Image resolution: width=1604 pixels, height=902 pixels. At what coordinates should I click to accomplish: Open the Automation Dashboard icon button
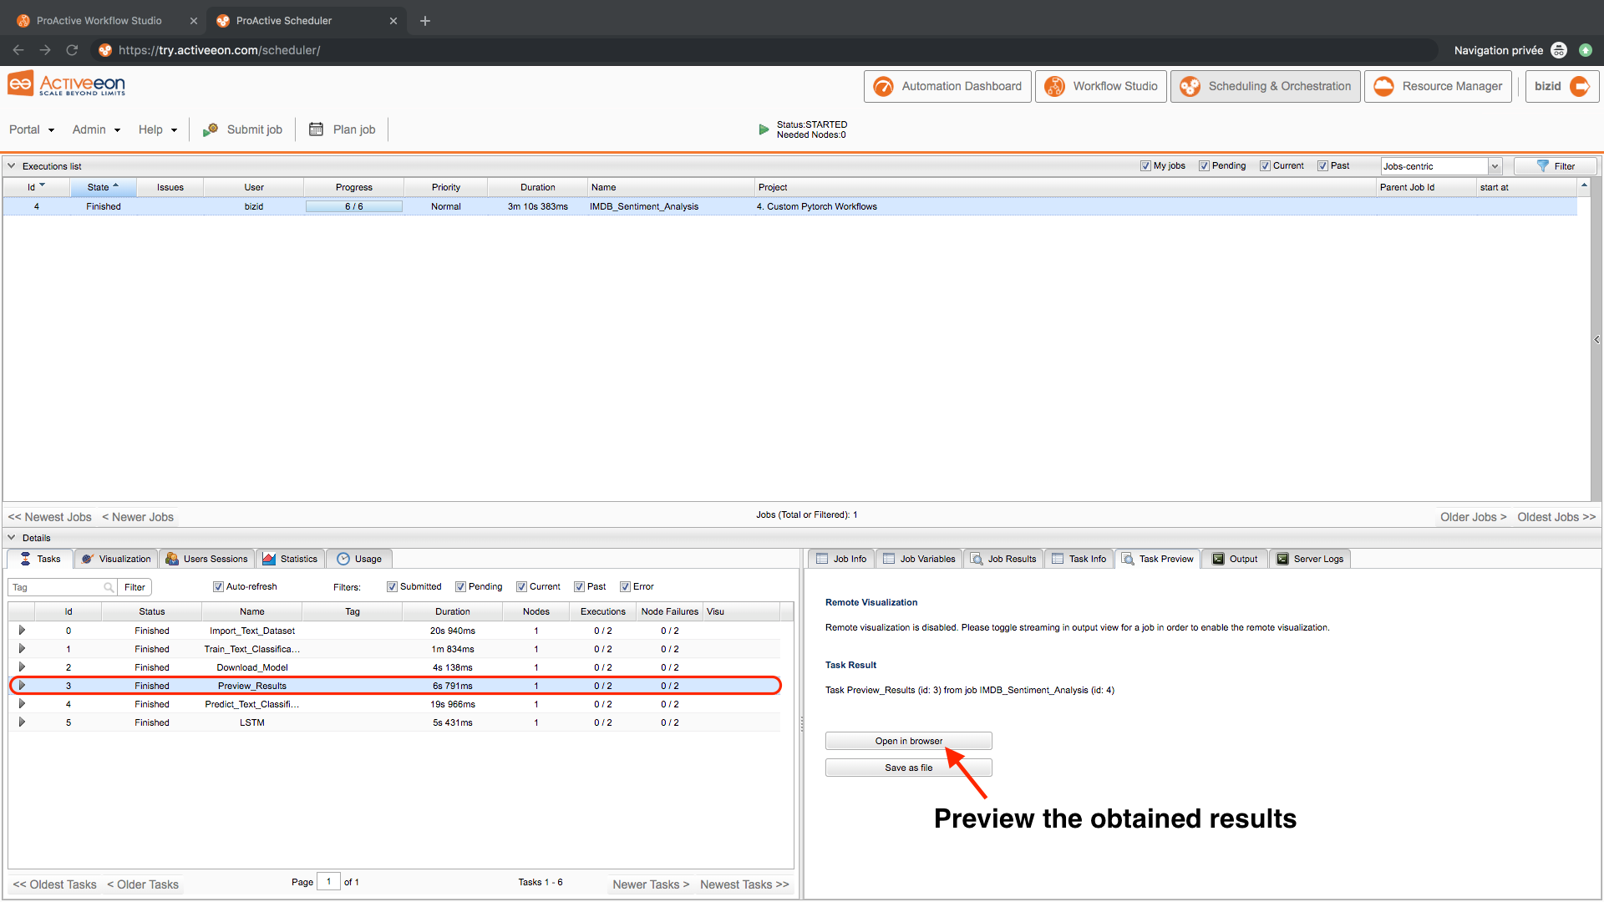tap(883, 86)
